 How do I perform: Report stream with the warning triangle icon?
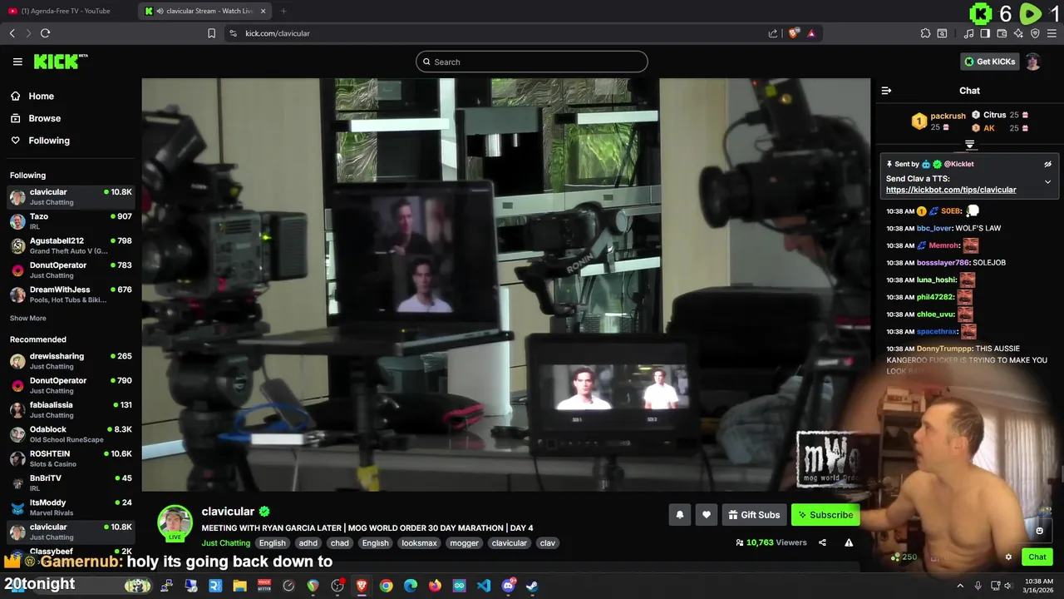pos(849,542)
